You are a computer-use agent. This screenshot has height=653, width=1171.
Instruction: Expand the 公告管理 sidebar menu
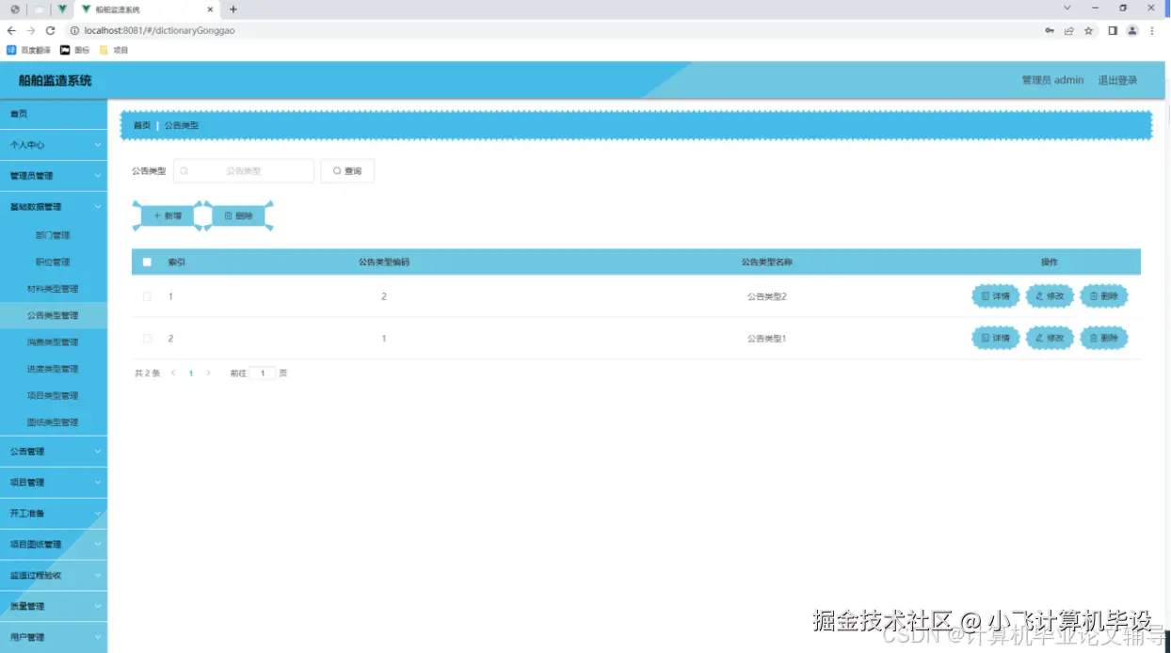point(54,452)
